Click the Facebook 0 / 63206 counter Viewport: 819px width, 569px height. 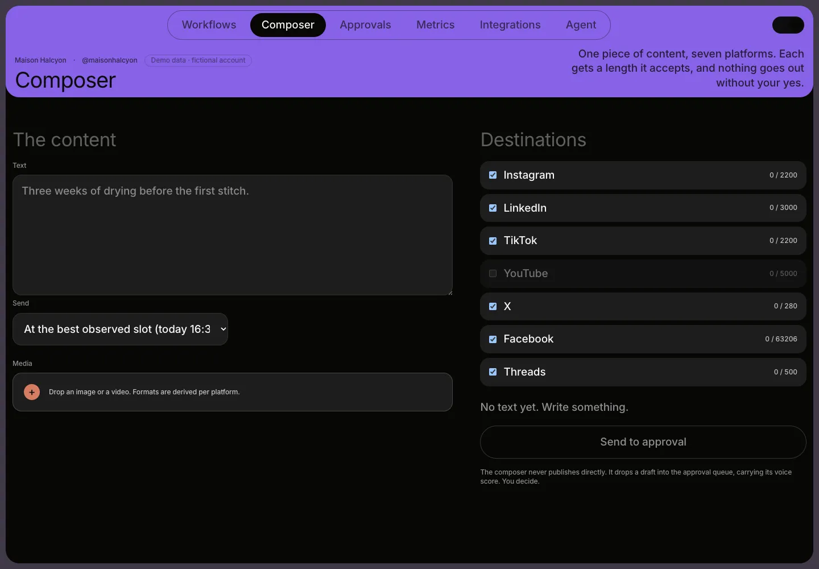781,339
